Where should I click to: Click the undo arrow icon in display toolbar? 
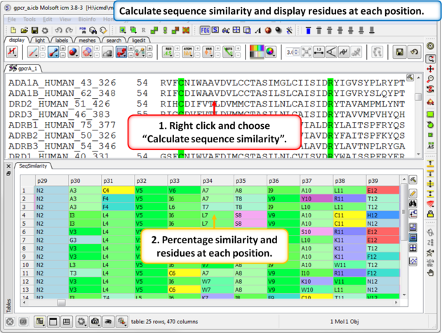(415, 53)
